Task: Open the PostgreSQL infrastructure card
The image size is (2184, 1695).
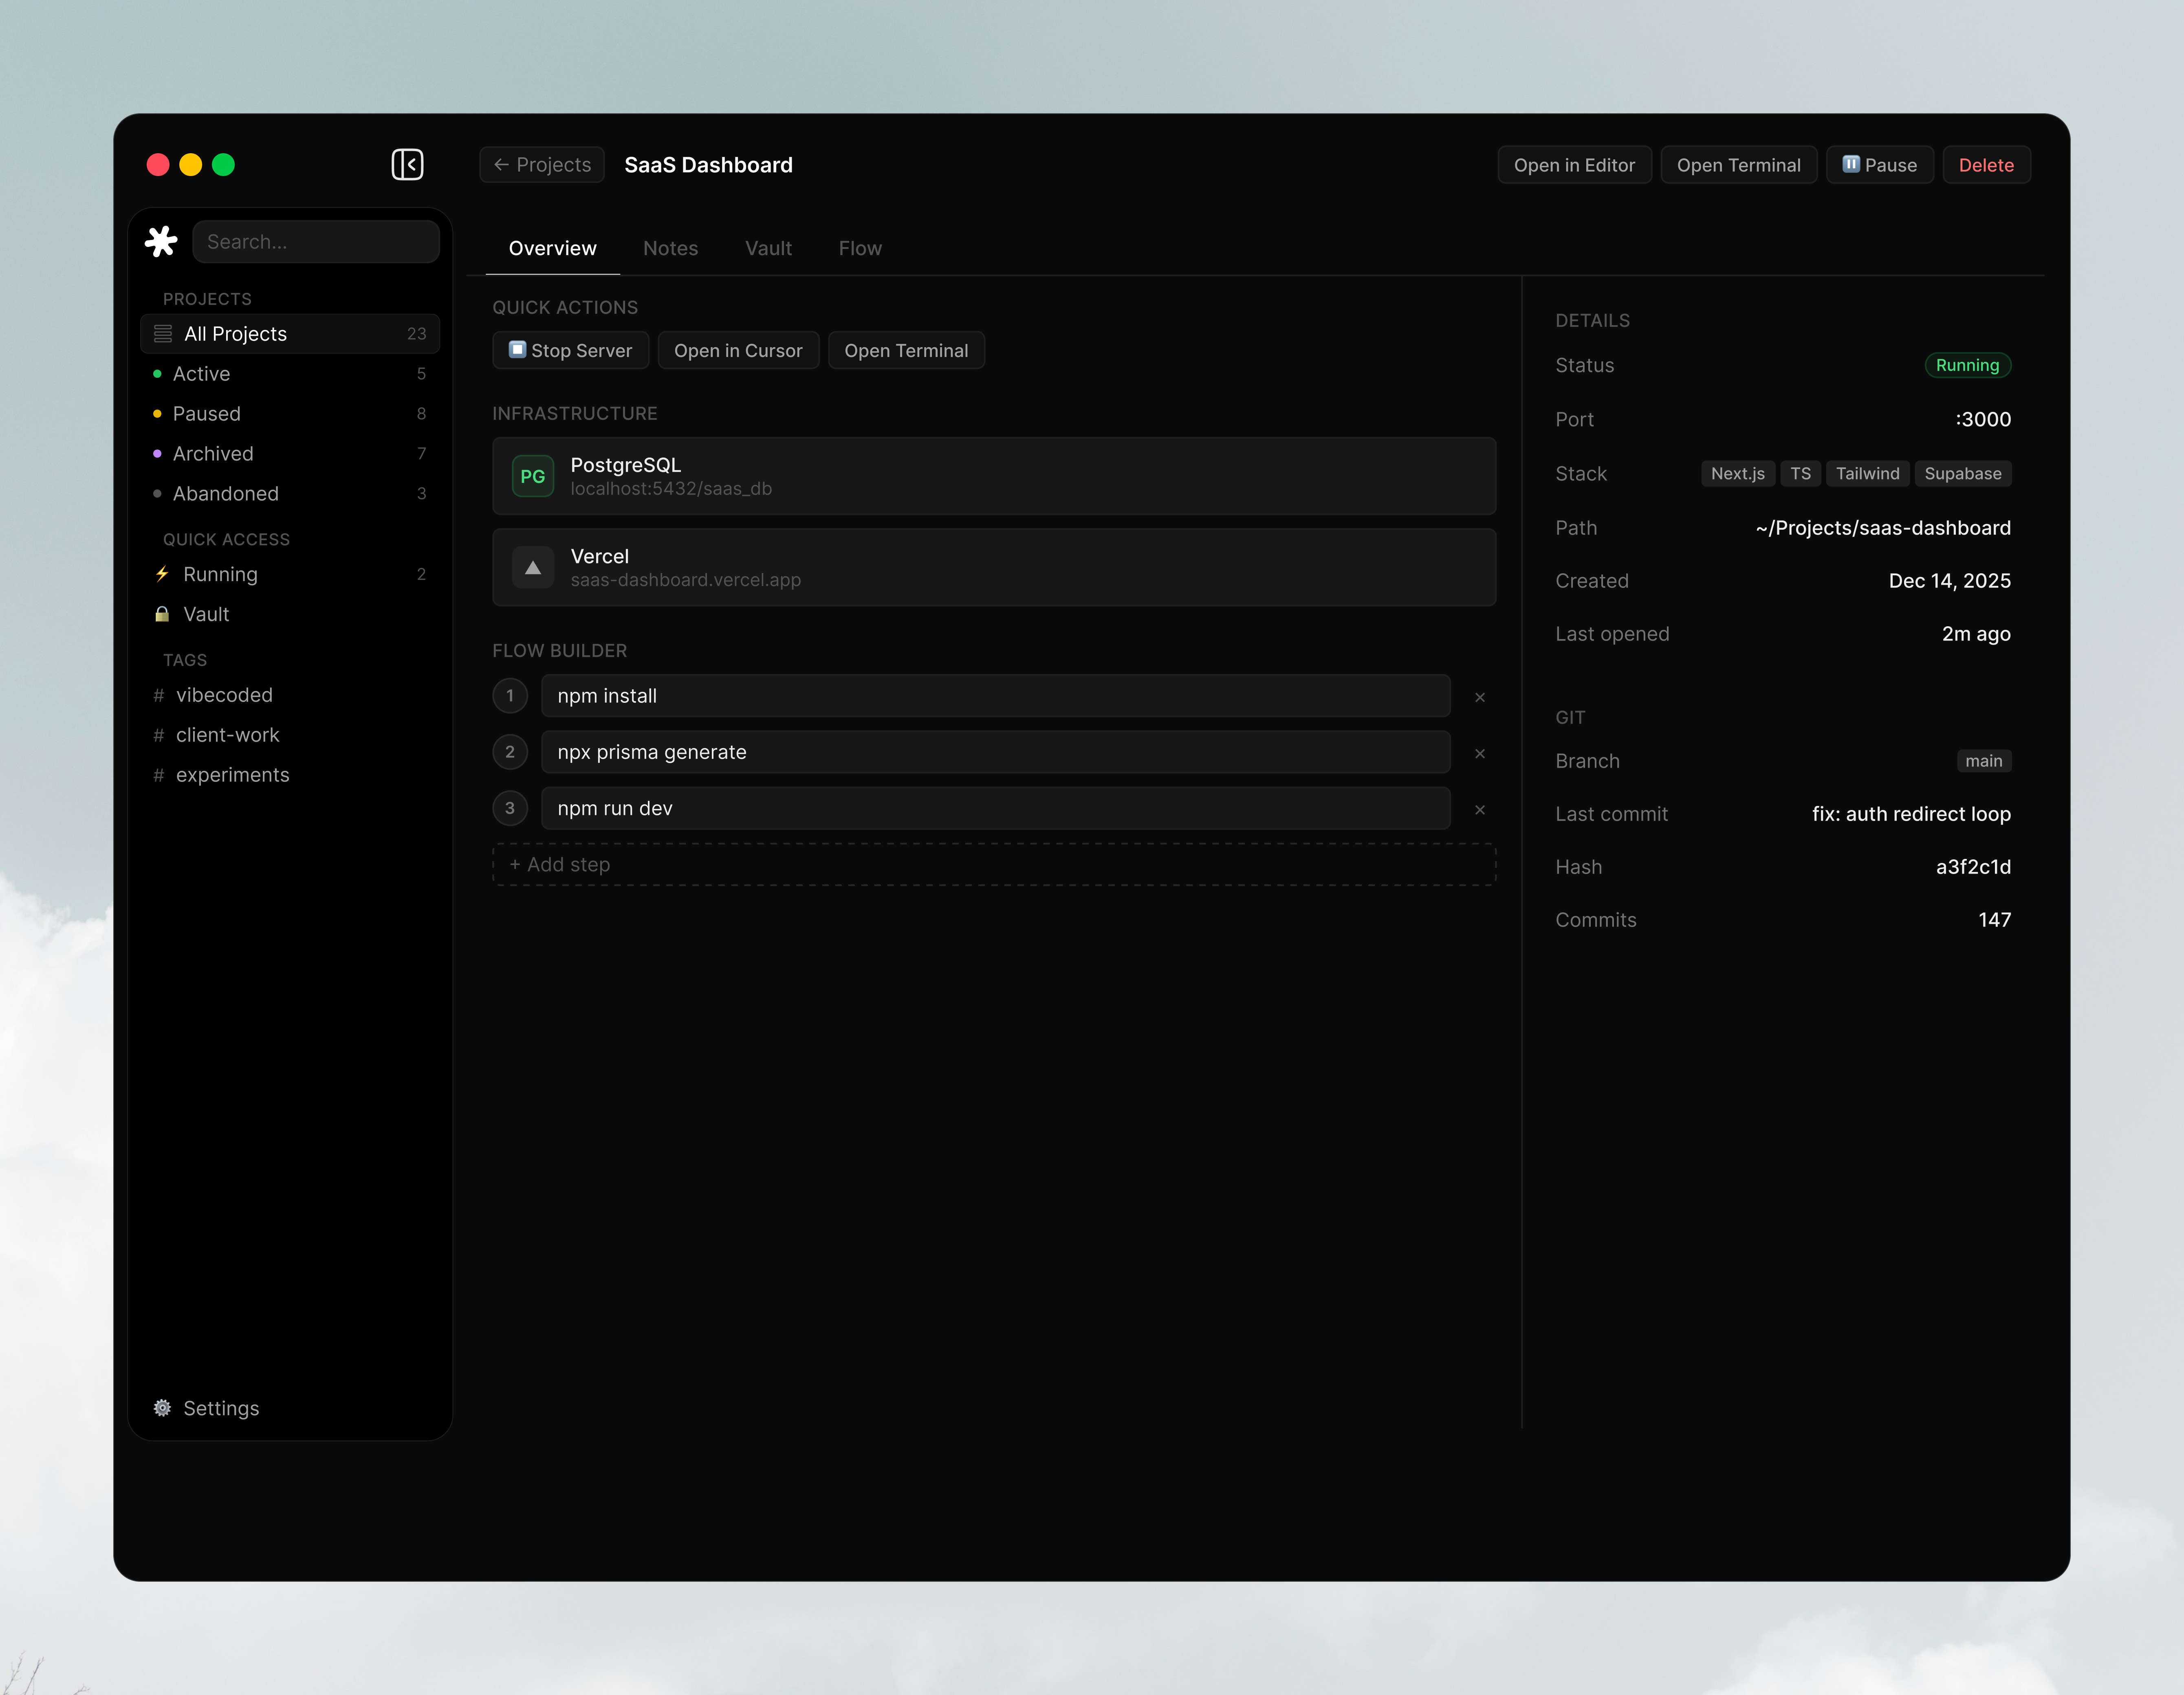Action: point(994,476)
